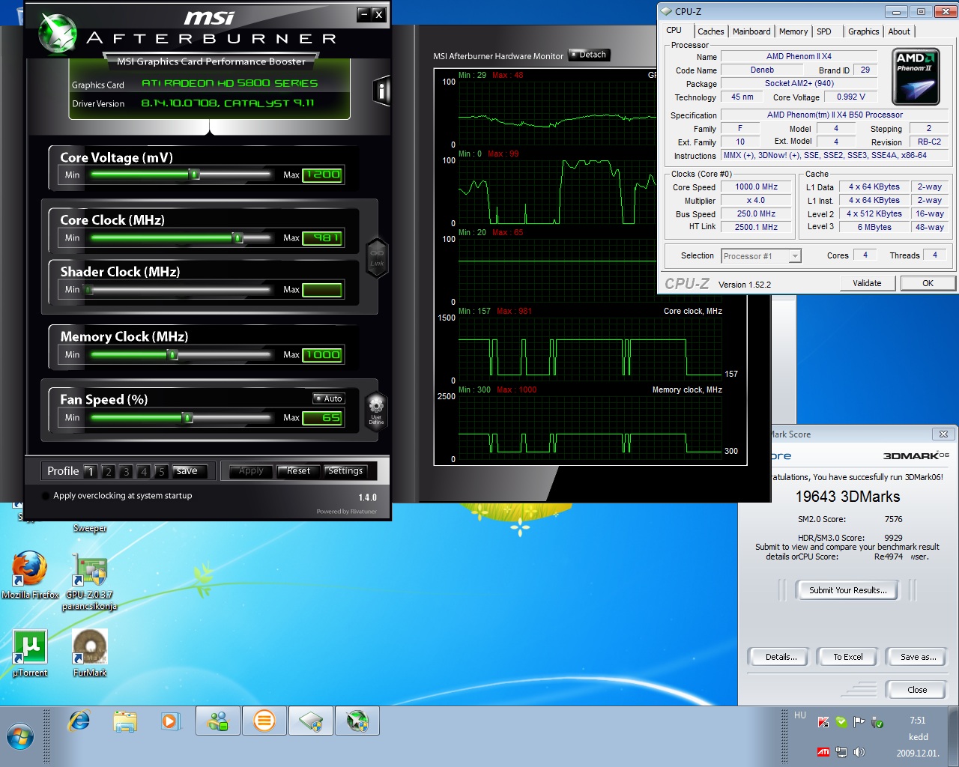
Task: Click the Reset button in Afterburner
Action: click(298, 471)
